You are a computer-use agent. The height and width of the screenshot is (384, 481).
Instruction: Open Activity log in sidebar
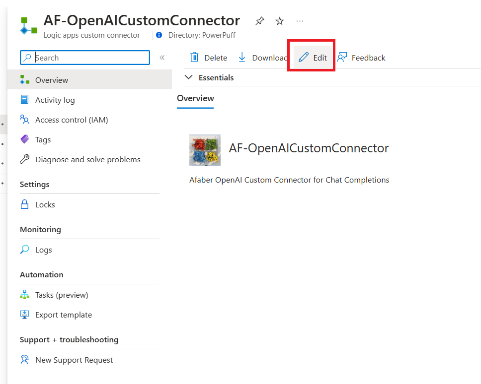coord(55,100)
